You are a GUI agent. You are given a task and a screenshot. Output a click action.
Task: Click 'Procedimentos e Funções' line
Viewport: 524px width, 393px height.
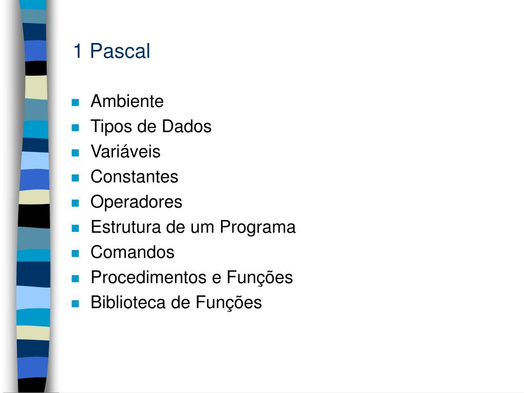(x=192, y=278)
